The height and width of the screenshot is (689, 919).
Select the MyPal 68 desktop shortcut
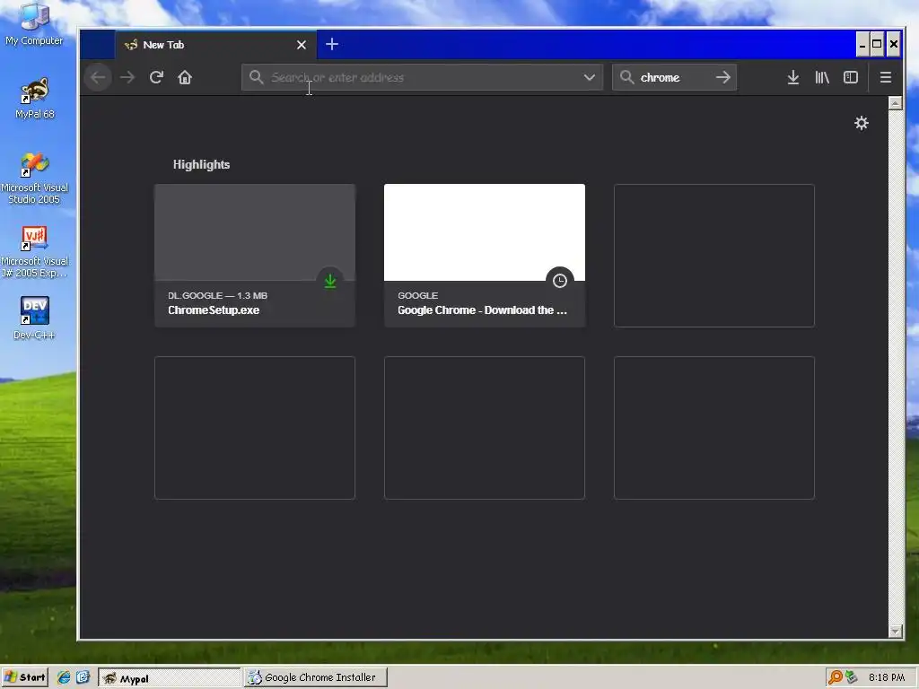(x=35, y=99)
